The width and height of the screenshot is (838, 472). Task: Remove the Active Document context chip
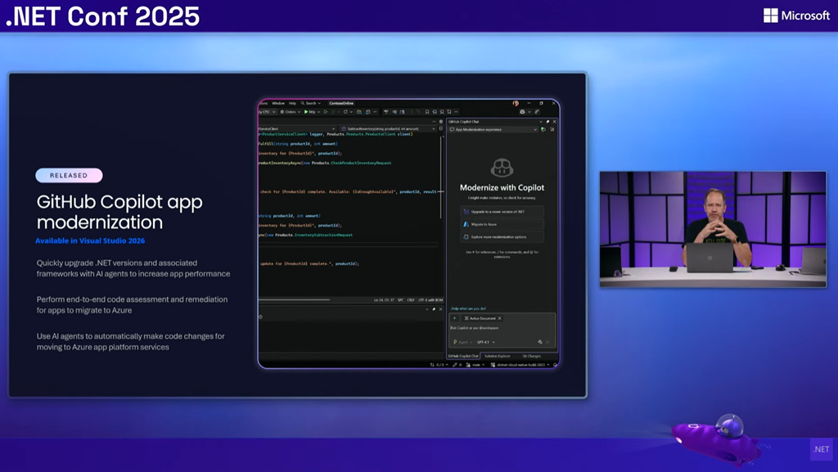[x=499, y=318]
